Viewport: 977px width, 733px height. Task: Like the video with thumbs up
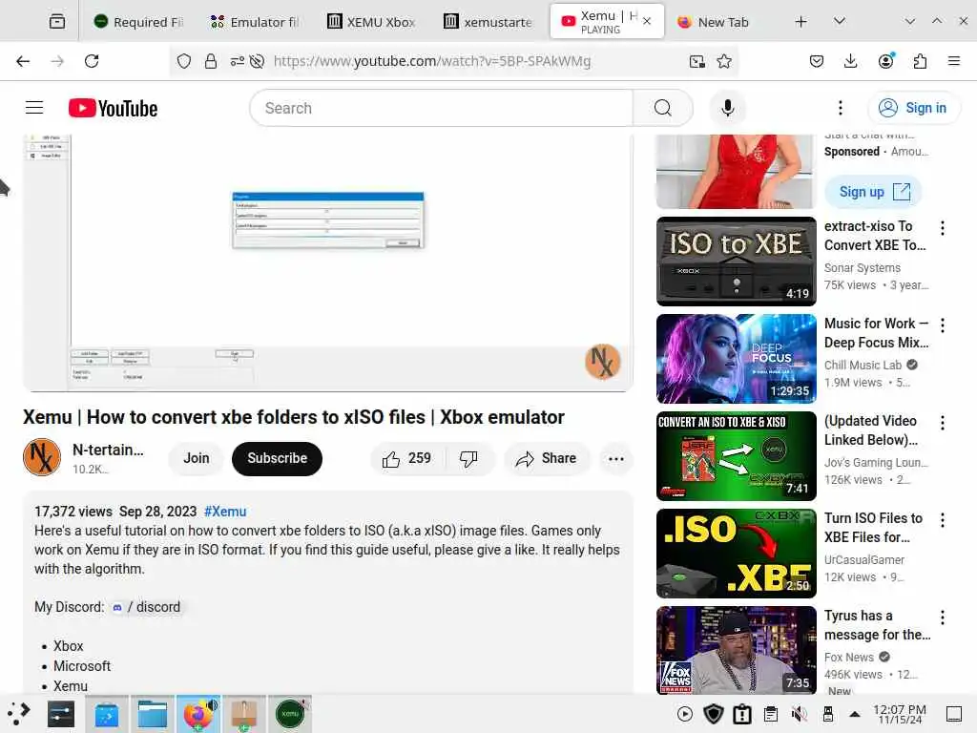tap(407, 459)
